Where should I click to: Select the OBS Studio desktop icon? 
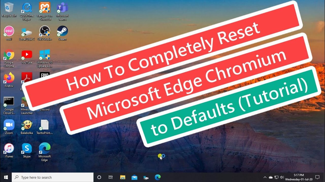pyautogui.click(x=44, y=33)
